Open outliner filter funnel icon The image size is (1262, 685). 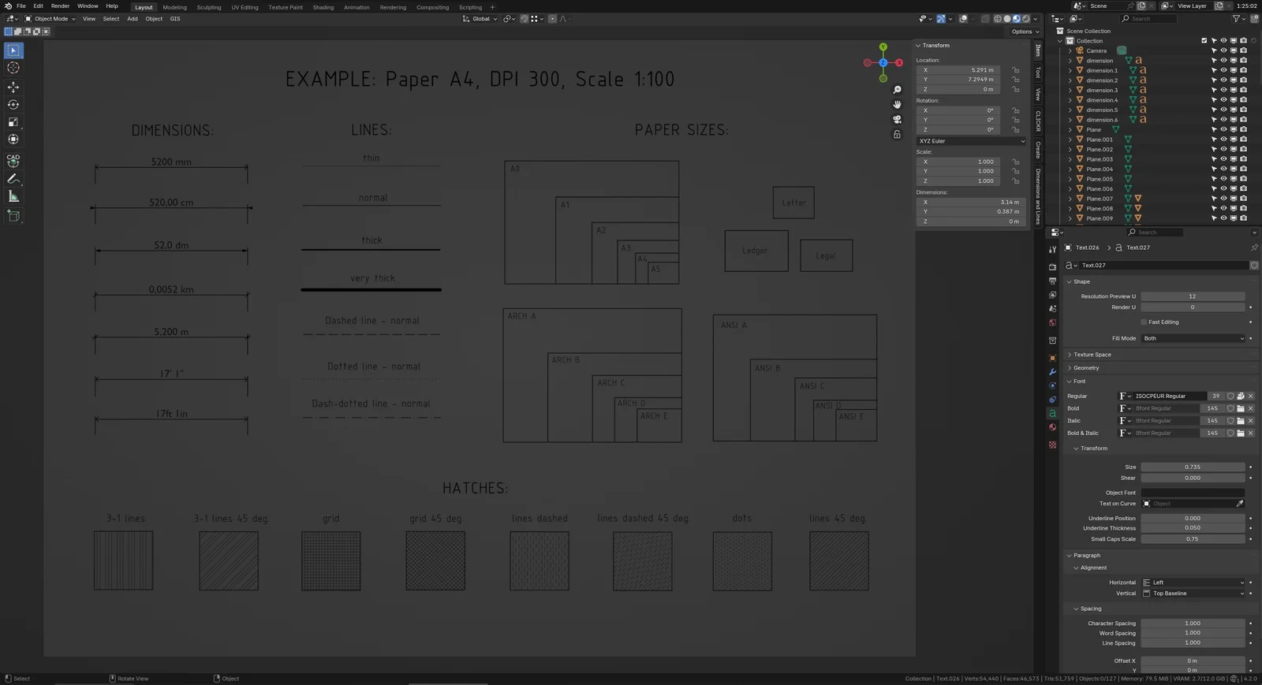[x=1238, y=18]
